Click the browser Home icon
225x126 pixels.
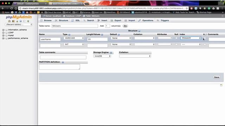(16, 8)
